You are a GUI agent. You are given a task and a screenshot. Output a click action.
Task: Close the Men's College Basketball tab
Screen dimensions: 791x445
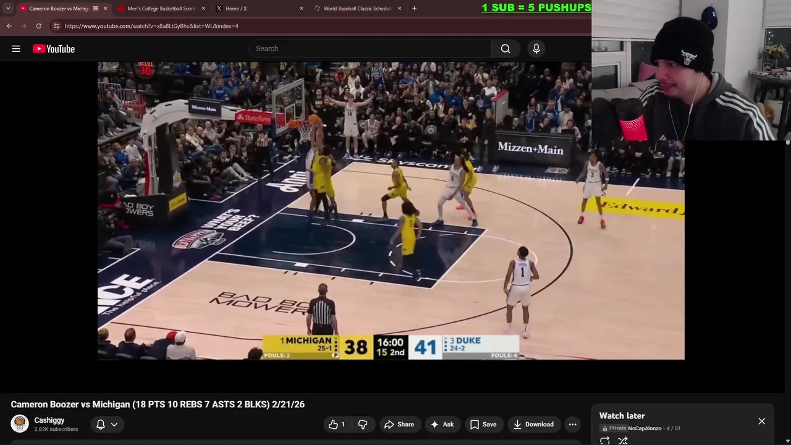coord(203,9)
